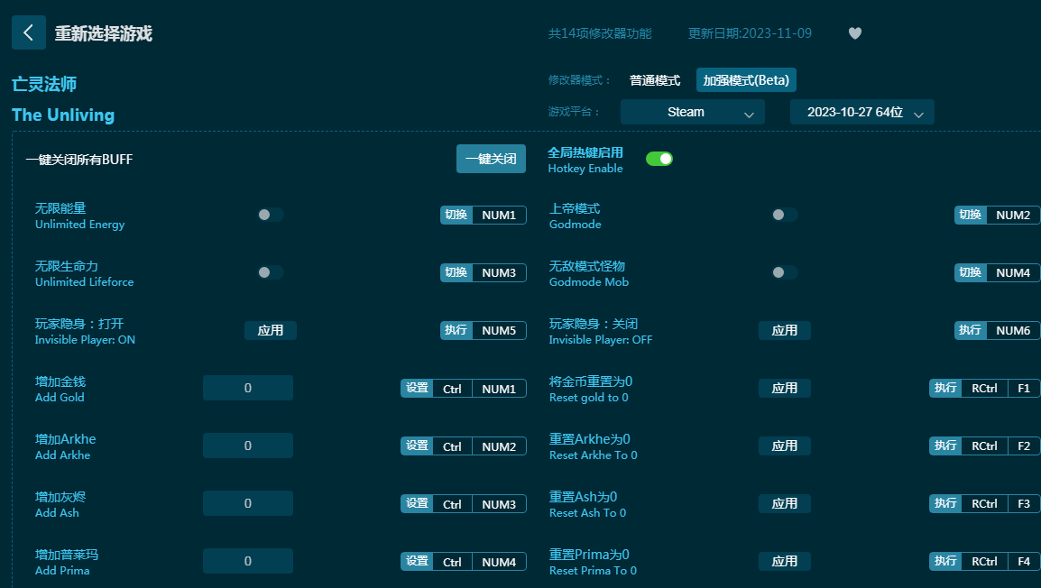This screenshot has height=588, width=1041.
Task: Click the 一键关闭 button
Action: pyautogui.click(x=491, y=159)
